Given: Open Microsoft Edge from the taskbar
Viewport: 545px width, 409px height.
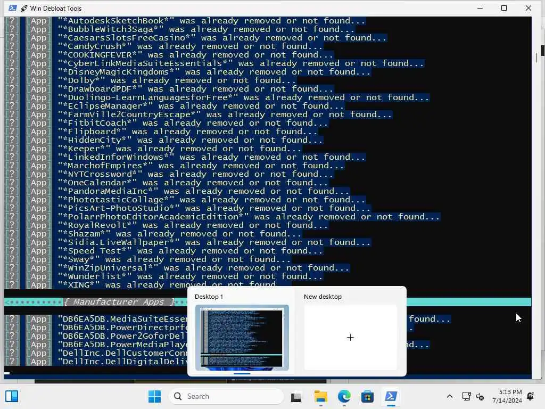Looking at the screenshot, I should tap(344, 396).
